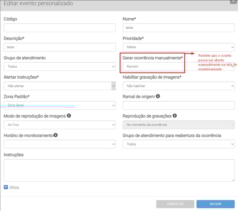Open the Prioridade dropdown
The height and width of the screenshot is (211, 238).
click(178, 47)
